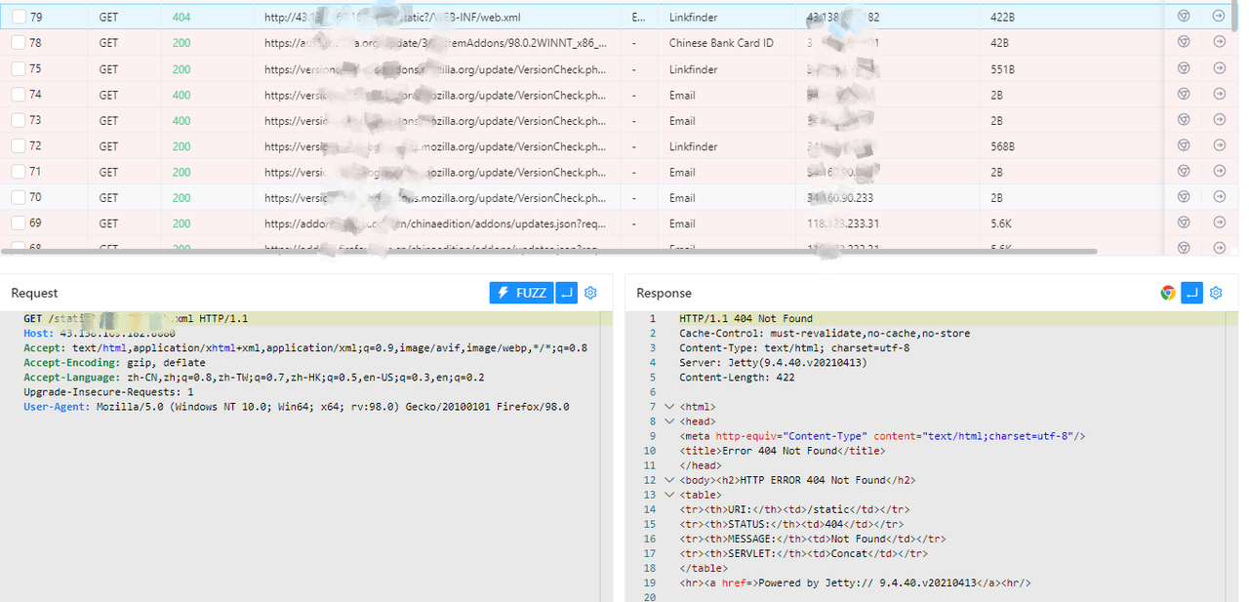Collapse the <head> block at line 8
Screen dimensions: 1249x602
[668, 421]
